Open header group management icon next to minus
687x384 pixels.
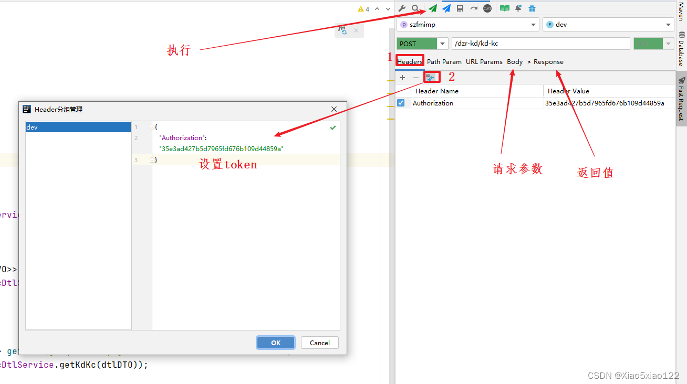click(x=431, y=78)
